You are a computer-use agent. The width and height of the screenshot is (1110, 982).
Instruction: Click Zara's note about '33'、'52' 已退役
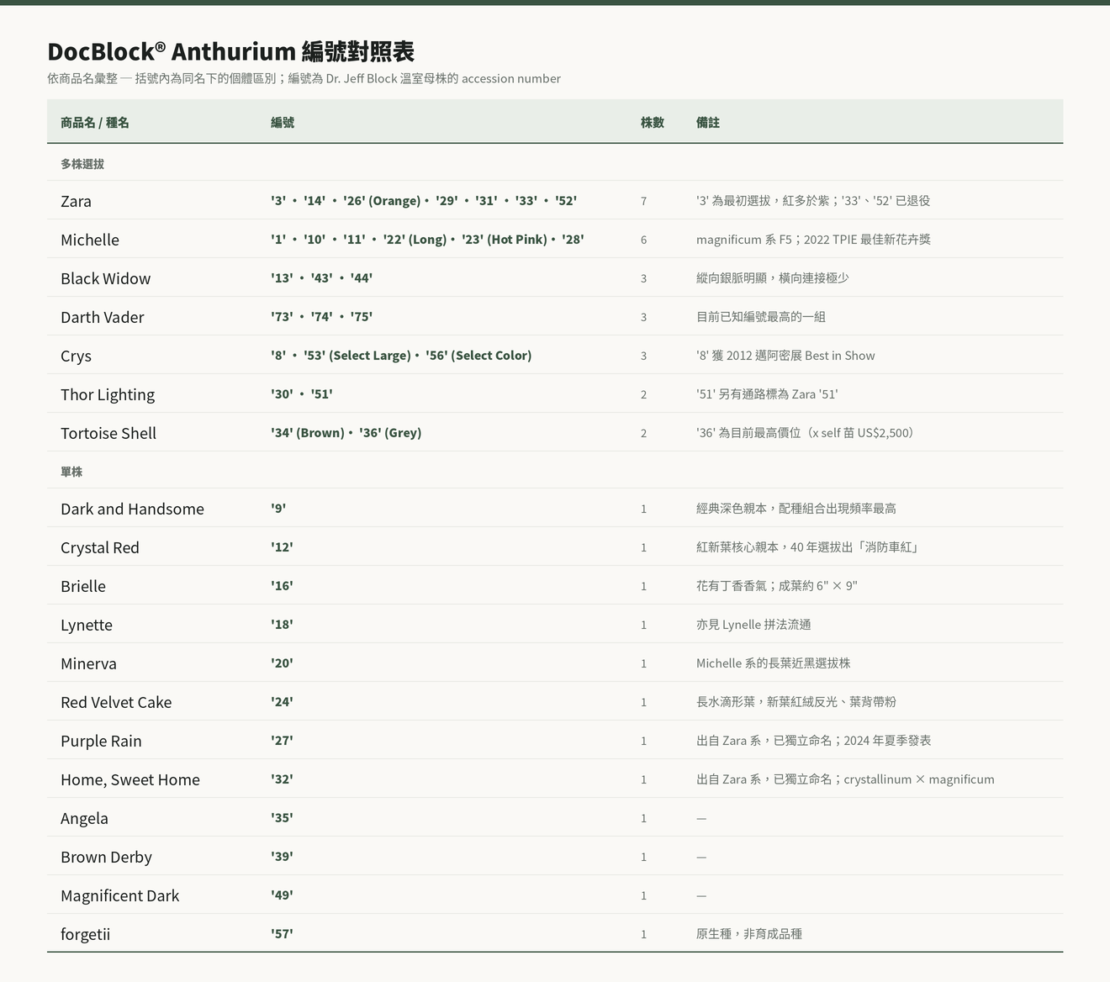click(813, 201)
